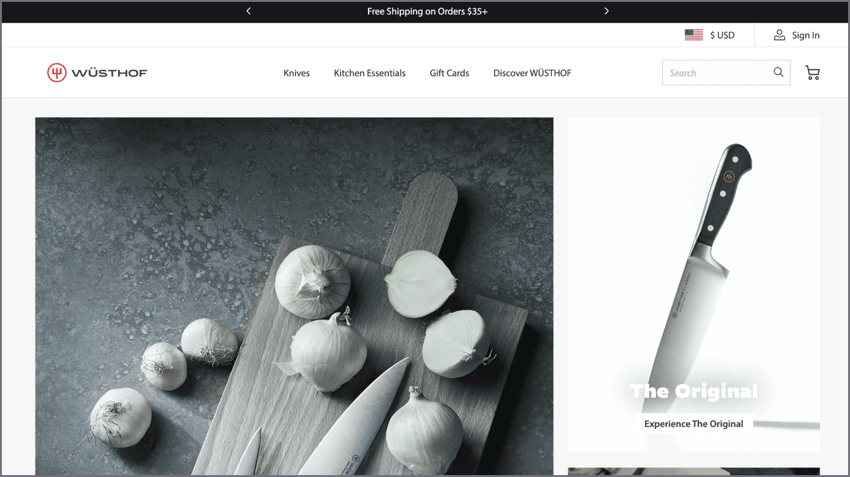The image size is (850, 477).
Task: Open the shopping cart
Action: click(x=812, y=73)
